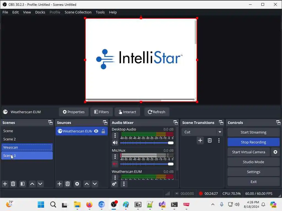
Task: Open File Explorer from the taskbar
Action: (x=77, y=204)
